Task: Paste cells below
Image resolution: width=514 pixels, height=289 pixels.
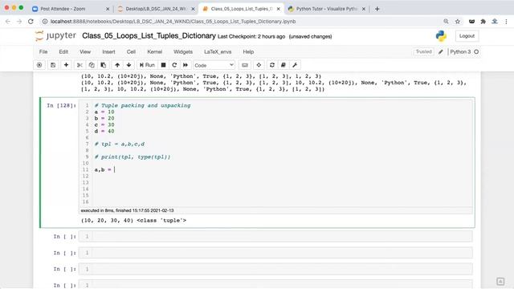Action: 104,65
